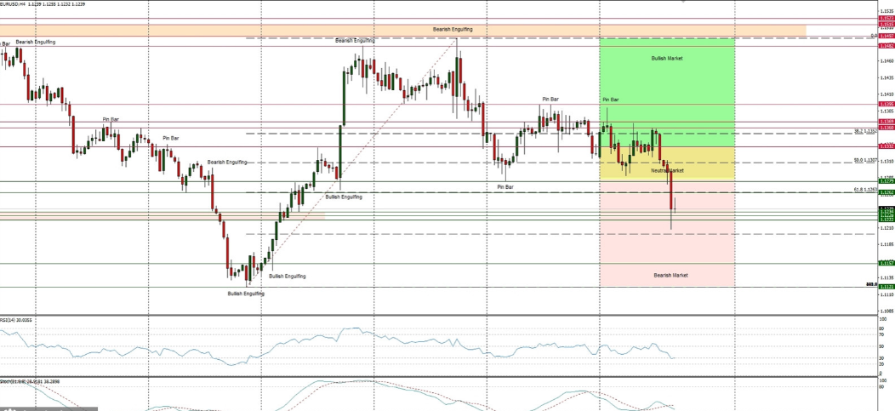This screenshot has width=895, height=411.
Task: Click the Bearish Engulfing label inside the top orange band
Action: point(453,30)
